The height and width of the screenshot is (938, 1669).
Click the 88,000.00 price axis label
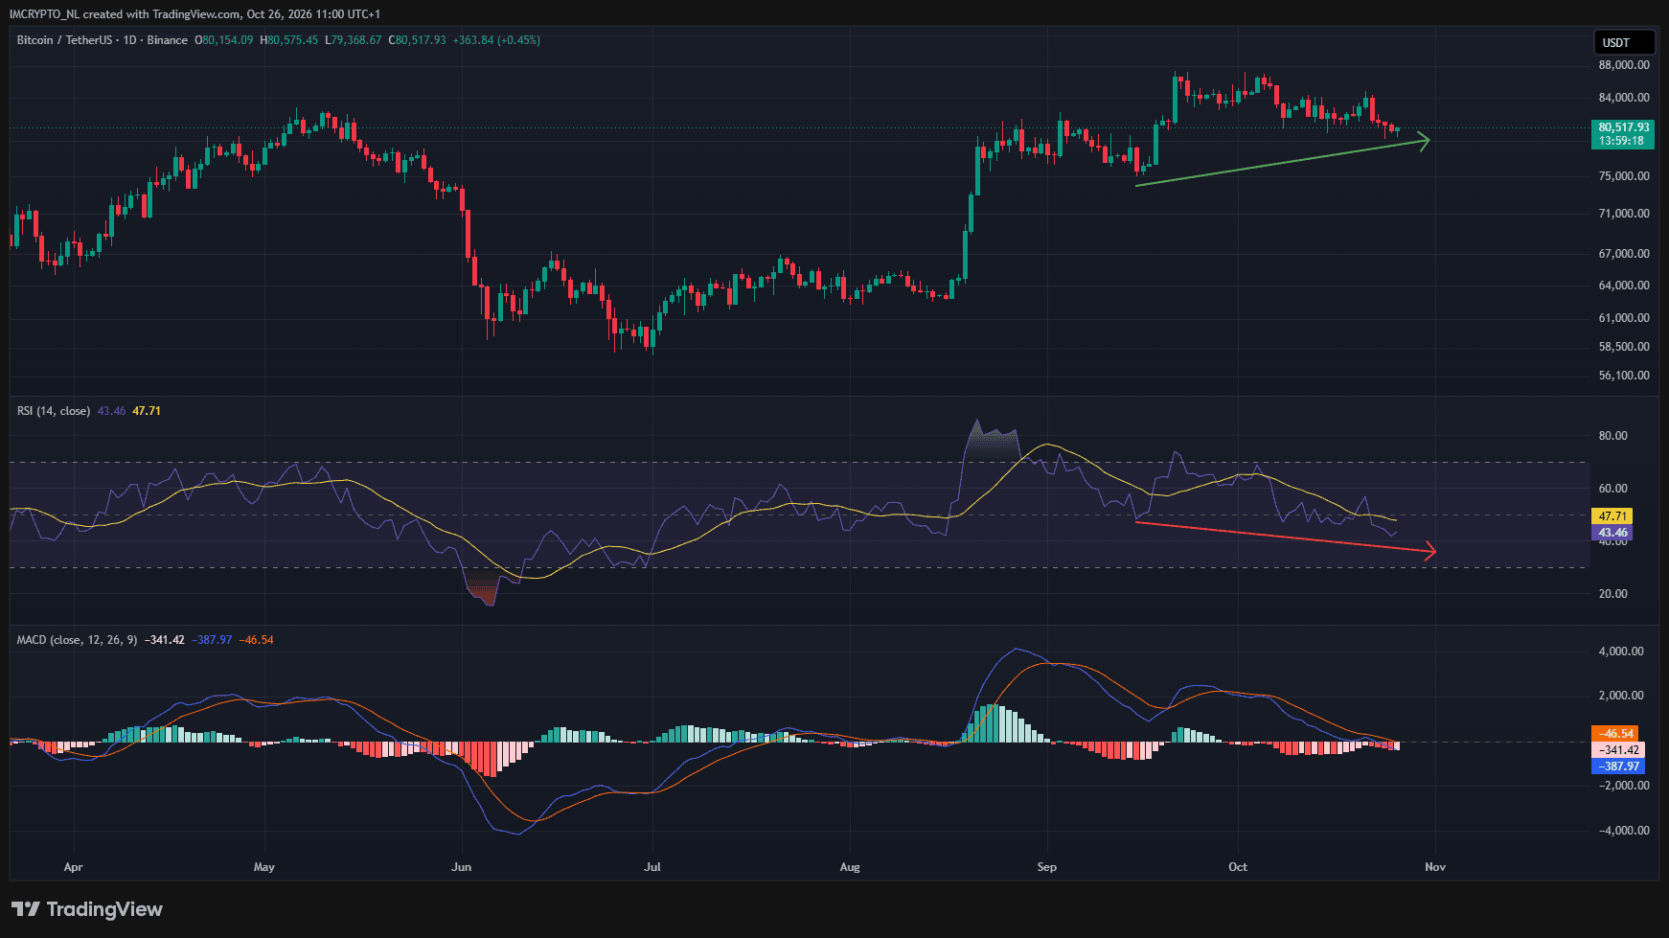click(x=1624, y=65)
